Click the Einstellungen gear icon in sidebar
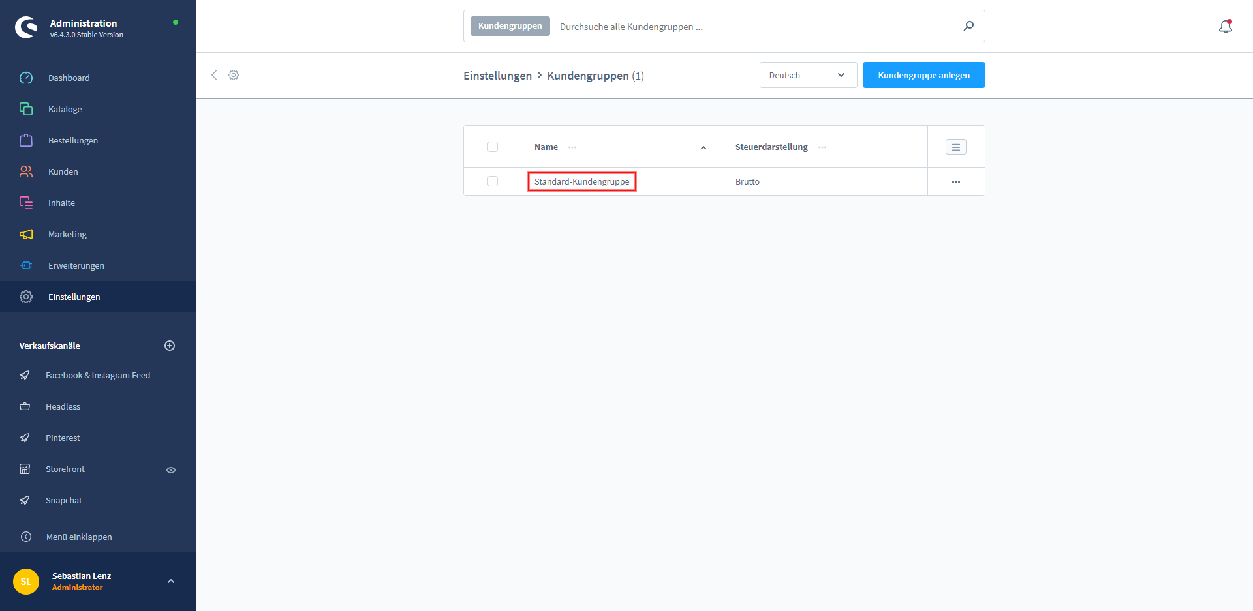Image resolution: width=1253 pixels, height=611 pixels. 26,297
